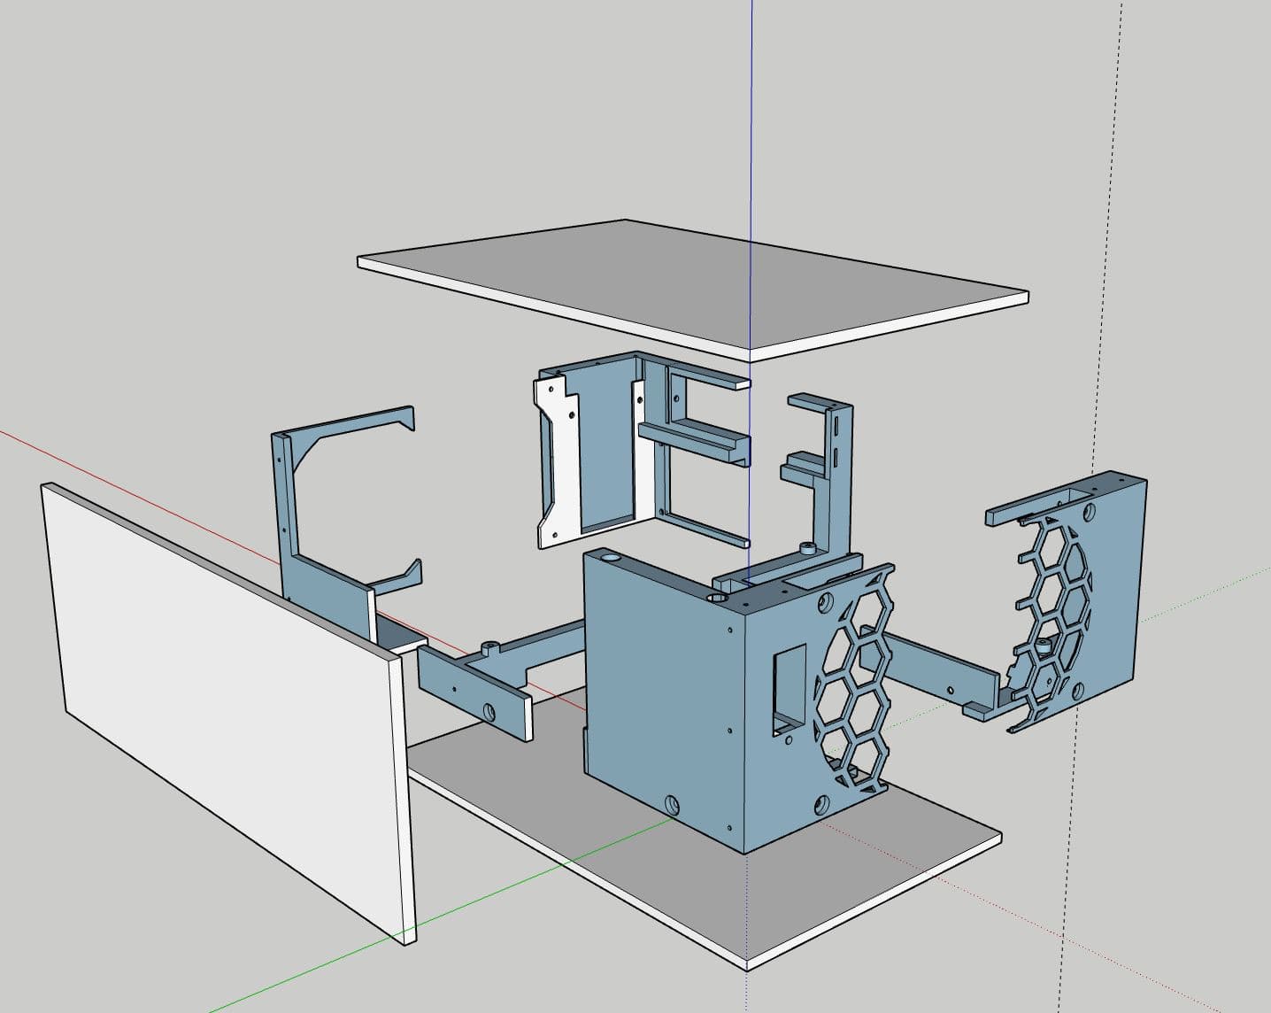Select the round hole at bottom of box front
The height and width of the screenshot is (1013, 1271).
pos(673,805)
